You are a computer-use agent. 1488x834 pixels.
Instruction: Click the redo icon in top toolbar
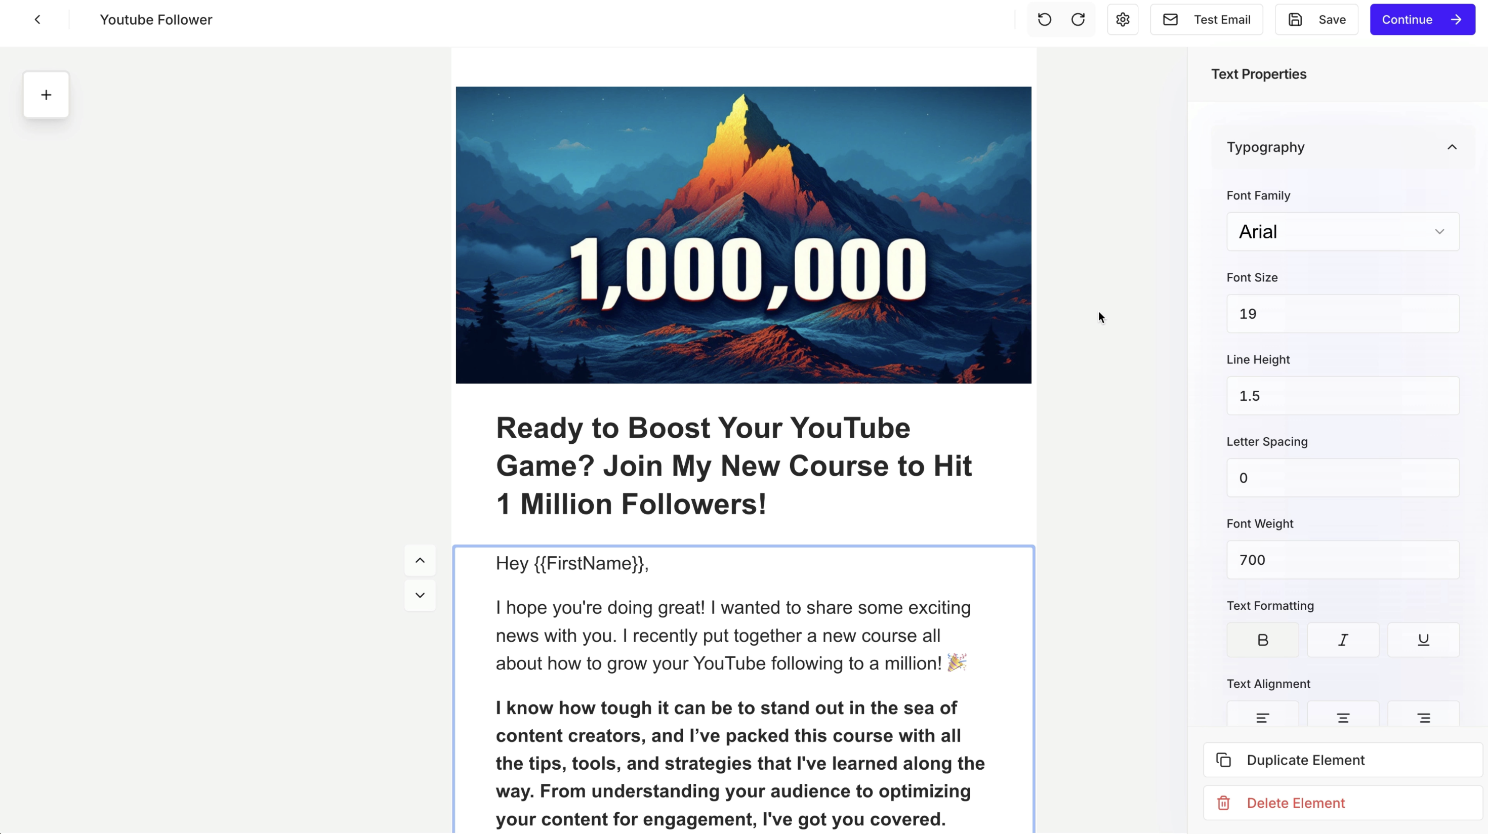pos(1078,20)
